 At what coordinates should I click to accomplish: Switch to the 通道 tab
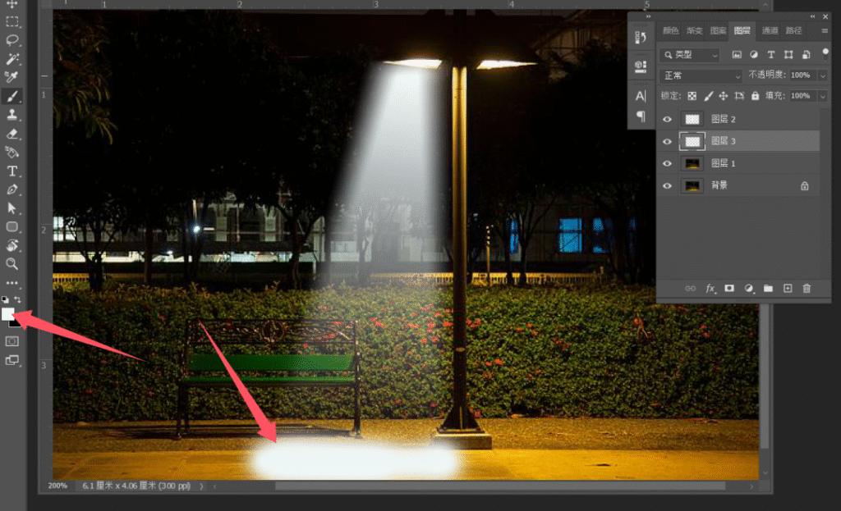pyautogui.click(x=770, y=30)
